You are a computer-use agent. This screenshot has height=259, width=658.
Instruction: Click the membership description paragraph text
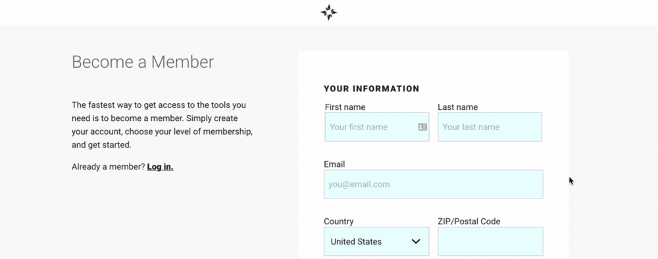click(x=163, y=125)
